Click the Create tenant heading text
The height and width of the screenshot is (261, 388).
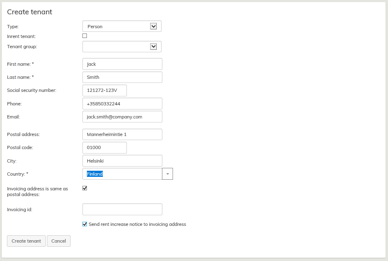click(30, 12)
